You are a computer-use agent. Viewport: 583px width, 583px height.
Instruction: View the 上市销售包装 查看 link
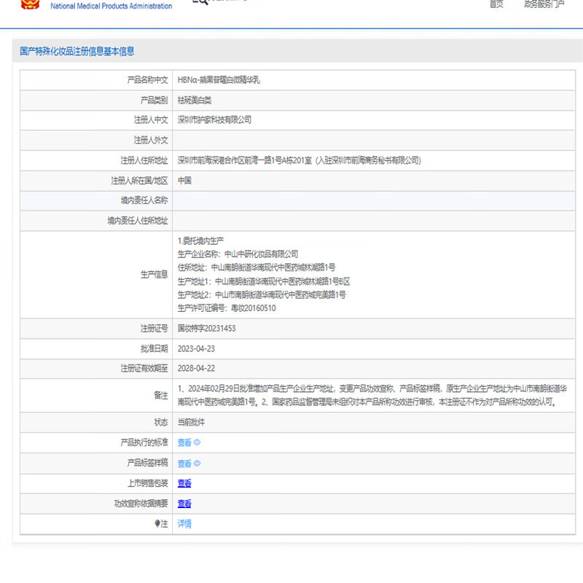pos(184,483)
